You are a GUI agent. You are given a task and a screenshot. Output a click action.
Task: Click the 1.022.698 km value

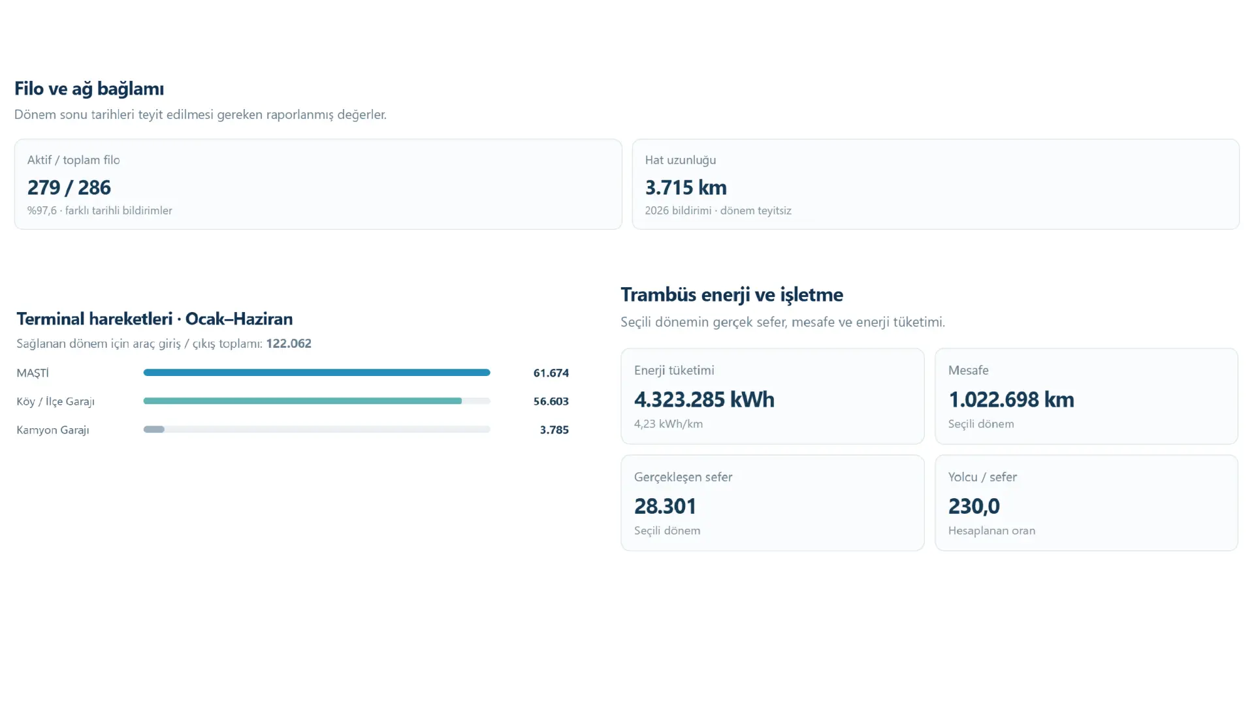tap(1011, 399)
